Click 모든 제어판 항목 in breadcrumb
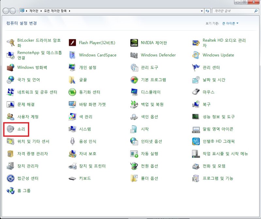 [55, 11]
